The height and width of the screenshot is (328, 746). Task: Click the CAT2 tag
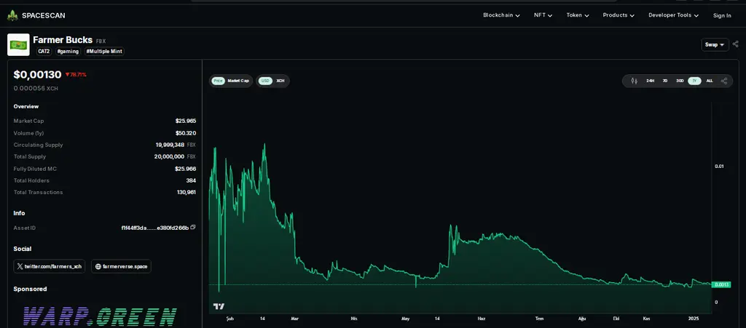(x=44, y=51)
